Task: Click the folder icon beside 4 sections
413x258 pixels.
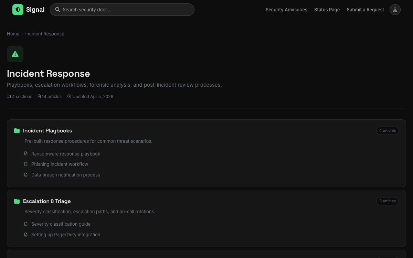Action: [x=9, y=96]
